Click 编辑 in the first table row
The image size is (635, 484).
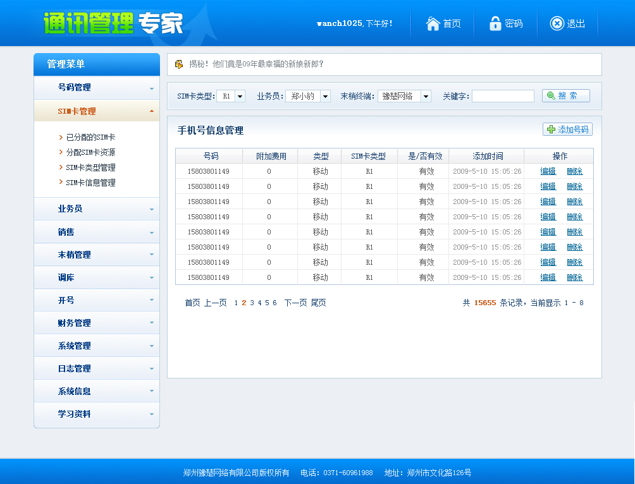pos(548,171)
